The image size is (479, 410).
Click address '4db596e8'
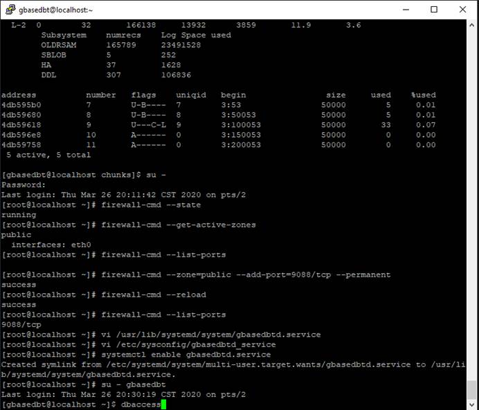21,135
